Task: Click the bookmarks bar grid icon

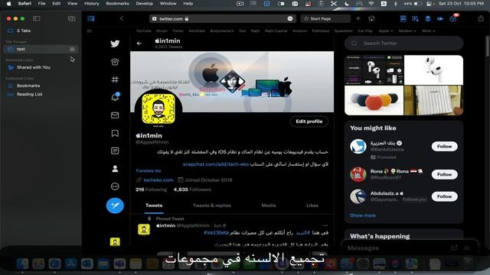Action: (x=90, y=31)
